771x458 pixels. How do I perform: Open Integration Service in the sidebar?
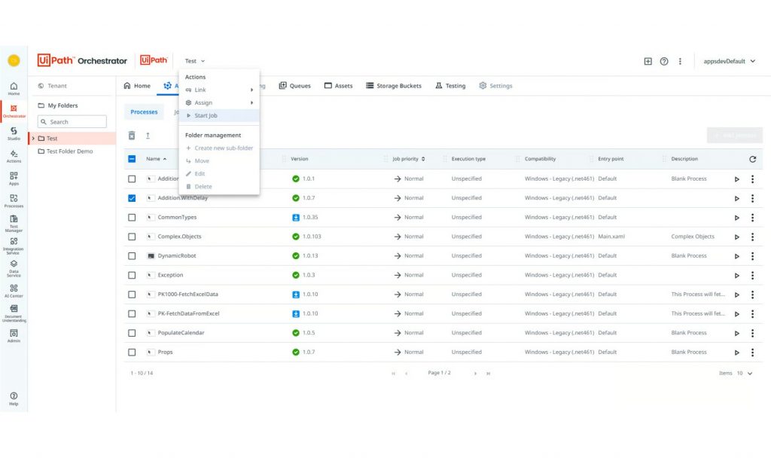[x=14, y=244]
